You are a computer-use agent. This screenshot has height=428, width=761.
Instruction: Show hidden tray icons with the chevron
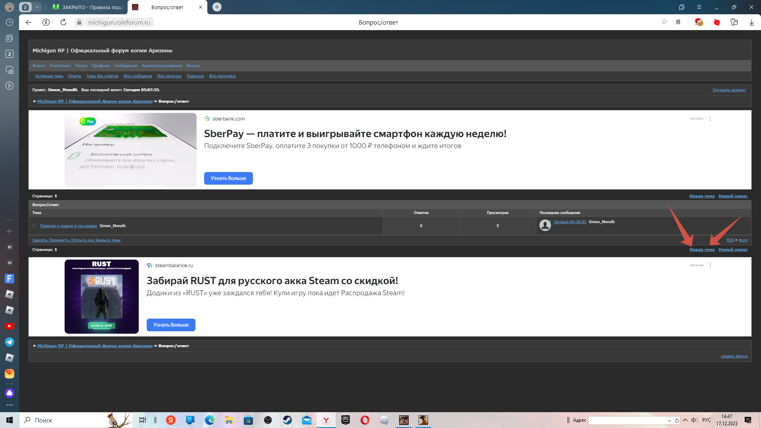685,420
